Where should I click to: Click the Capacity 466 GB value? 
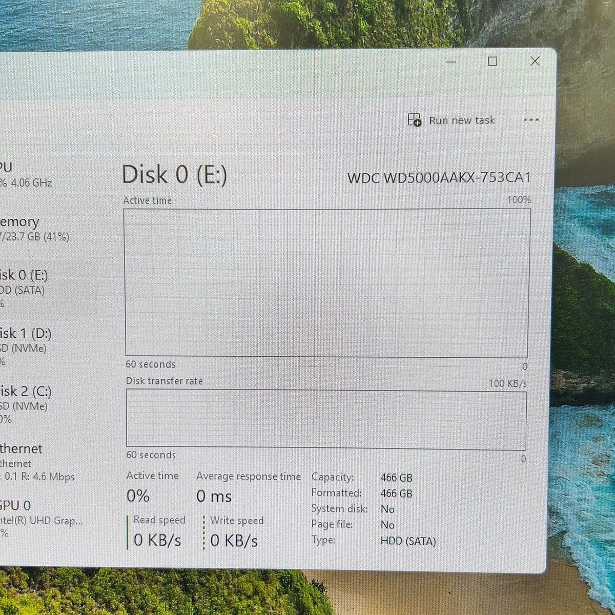(396, 478)
